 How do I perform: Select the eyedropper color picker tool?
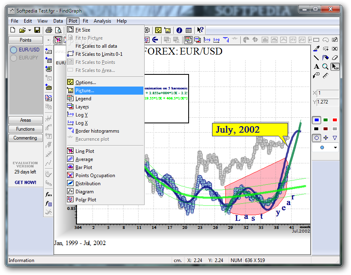pyautogui.click(x=316, y=49)
